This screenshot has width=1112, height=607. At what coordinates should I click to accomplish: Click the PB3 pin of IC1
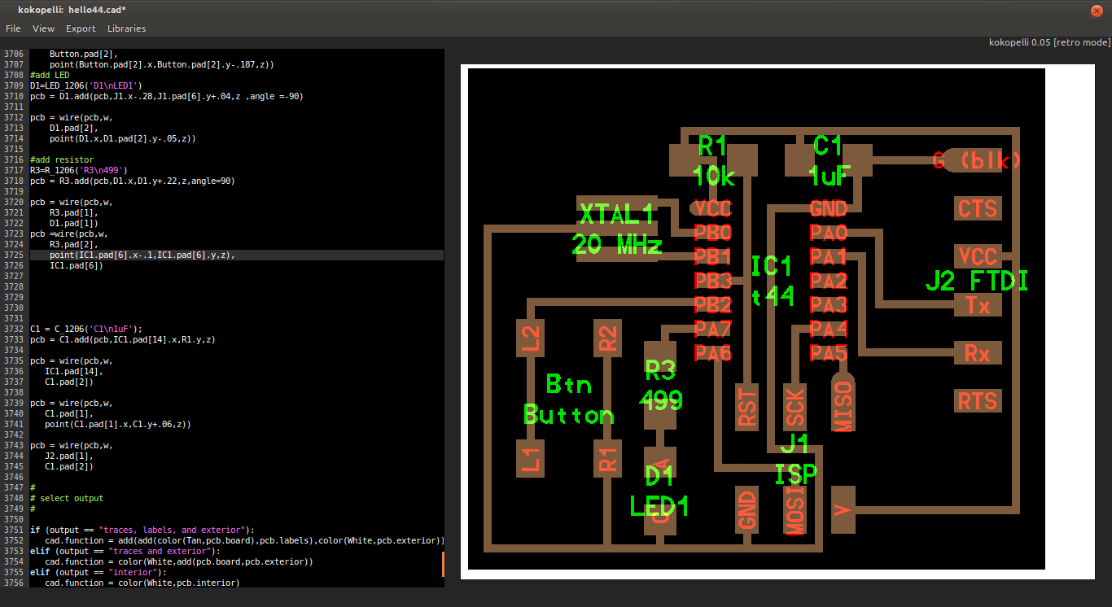click(x=713, y=282)
